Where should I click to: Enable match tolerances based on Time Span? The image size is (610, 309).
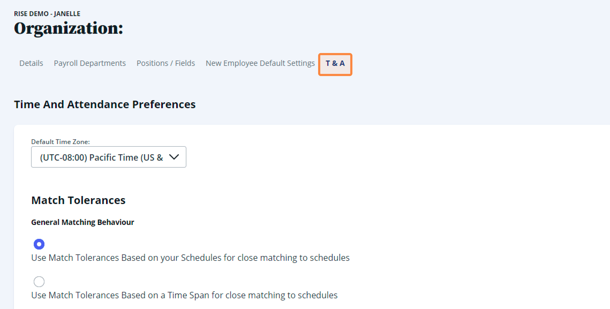[x=39, y=281]
